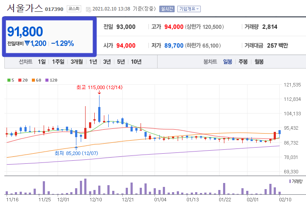Click the 하한가 65,100 text
The width and height of the screenshot is (306, 207).
coord(203,45)
